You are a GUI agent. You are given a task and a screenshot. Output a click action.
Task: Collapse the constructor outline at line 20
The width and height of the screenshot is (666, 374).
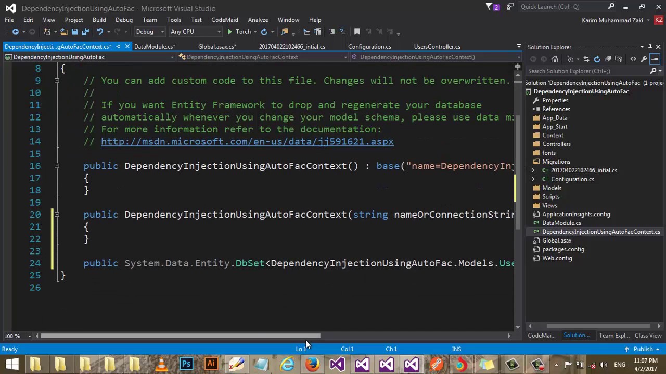[x=57, y=215]
